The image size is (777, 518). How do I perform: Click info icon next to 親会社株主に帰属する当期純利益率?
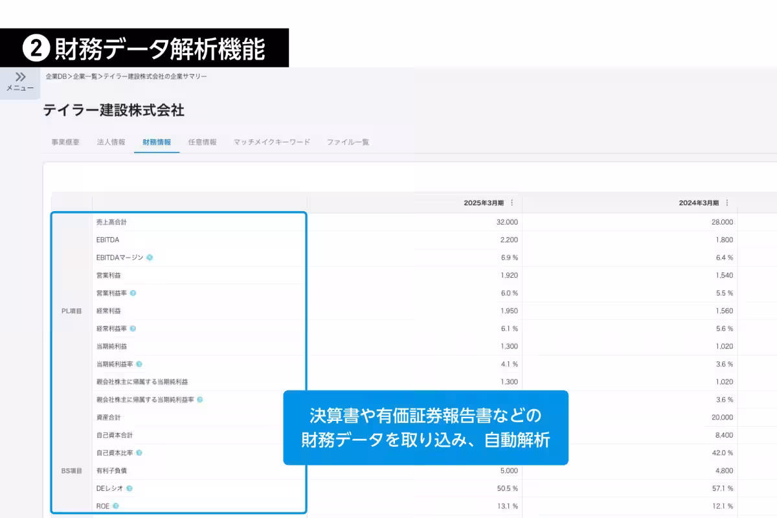199,400
